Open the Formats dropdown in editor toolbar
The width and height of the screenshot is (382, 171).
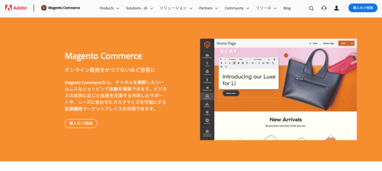(x=232, y=59)
